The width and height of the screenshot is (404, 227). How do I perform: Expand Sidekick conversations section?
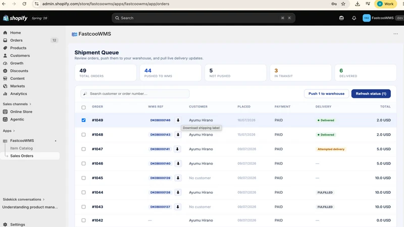click(24, 199)
